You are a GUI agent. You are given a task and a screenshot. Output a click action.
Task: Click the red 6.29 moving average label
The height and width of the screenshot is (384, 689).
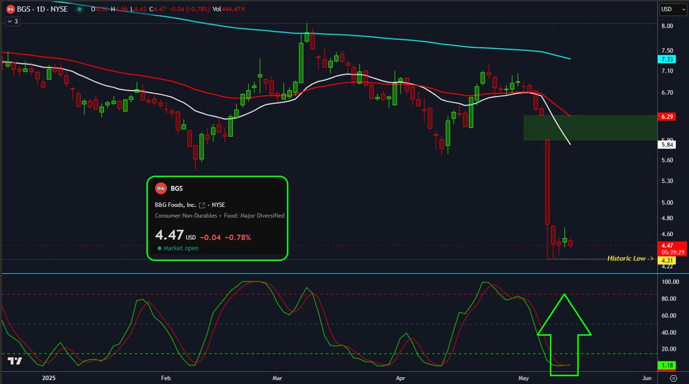[667, 117]
